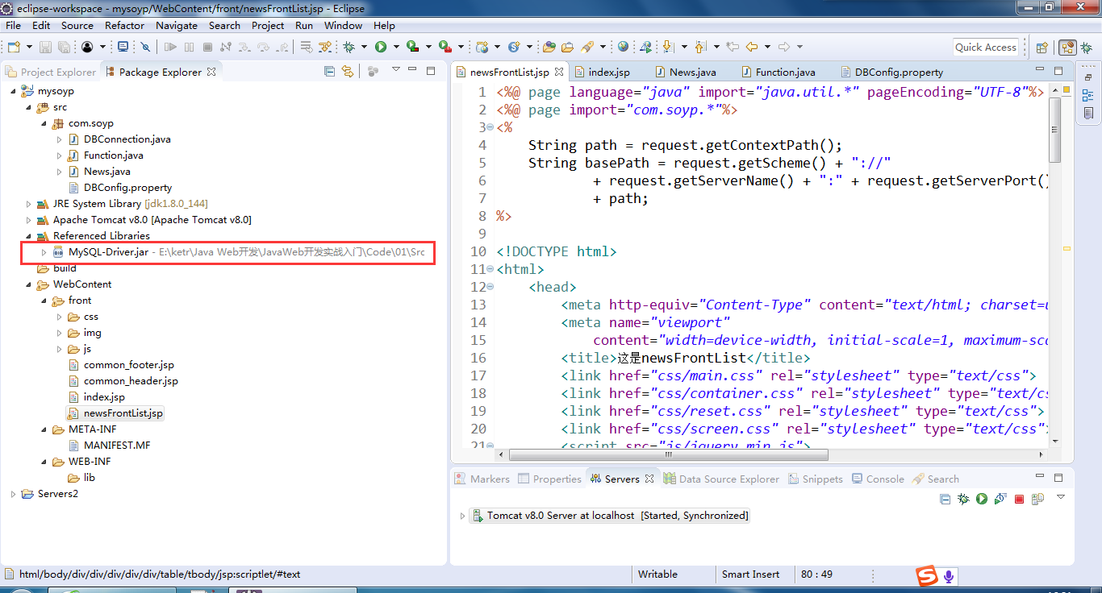This screenshot has width=1102, height=593.
Task: Click the green Start server icon in the Servers panel
Action: point(982,499)
